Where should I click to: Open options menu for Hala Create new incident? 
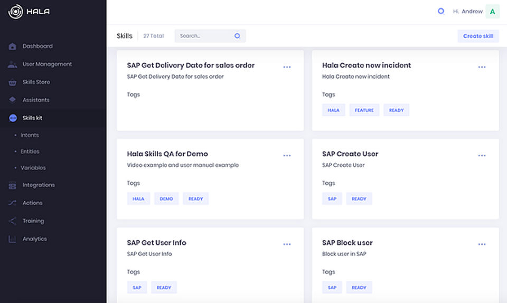point(482,67)
